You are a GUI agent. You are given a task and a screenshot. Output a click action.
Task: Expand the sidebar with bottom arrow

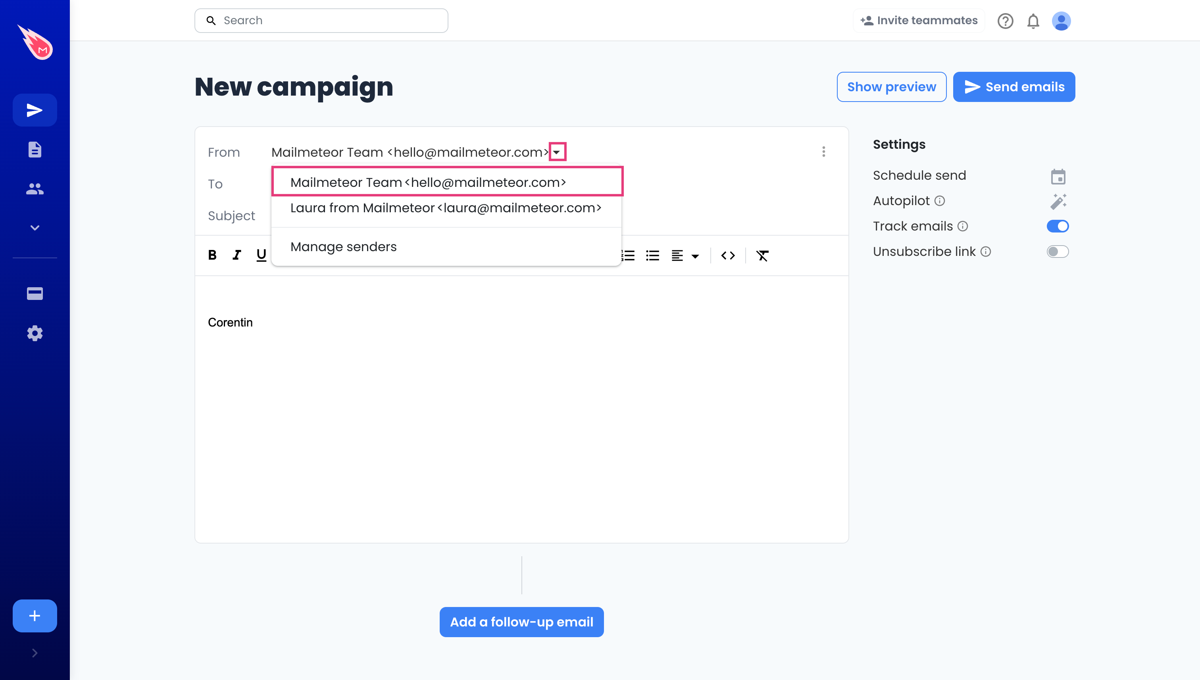click(x=35, y=653)
